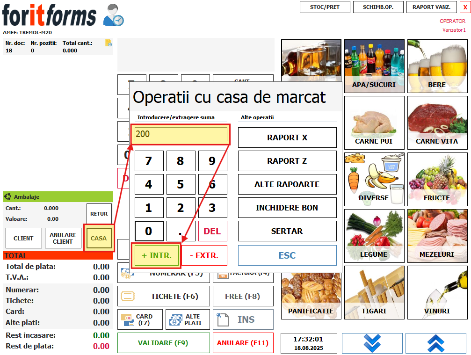Open the APA/SUCURI product category
The height and width of the screenshot is (355, 471).
click(x=374, y=66)
